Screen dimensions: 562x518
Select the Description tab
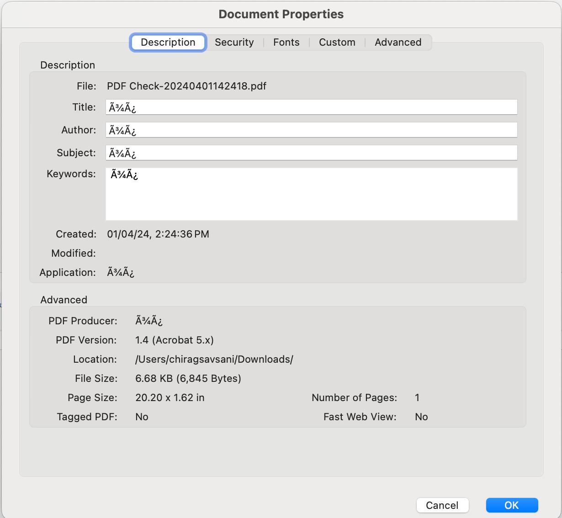tap(168, 42)
